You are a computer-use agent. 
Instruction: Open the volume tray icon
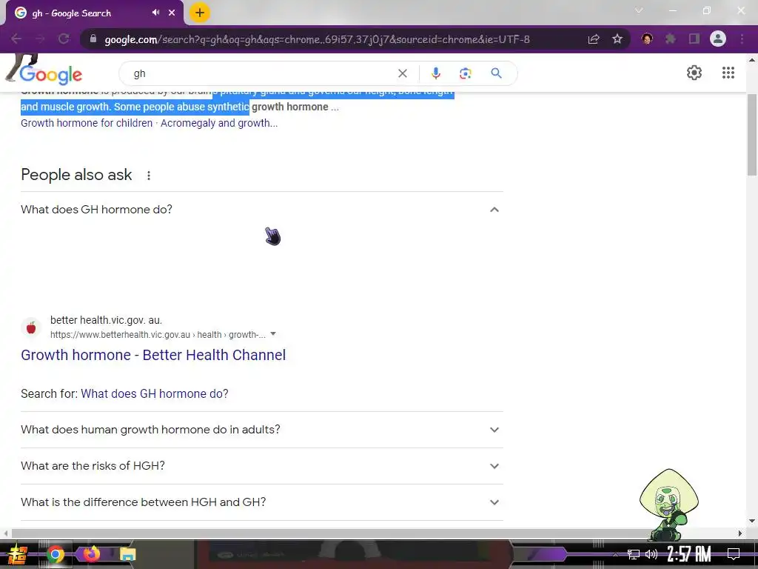[x=651, y=554]
